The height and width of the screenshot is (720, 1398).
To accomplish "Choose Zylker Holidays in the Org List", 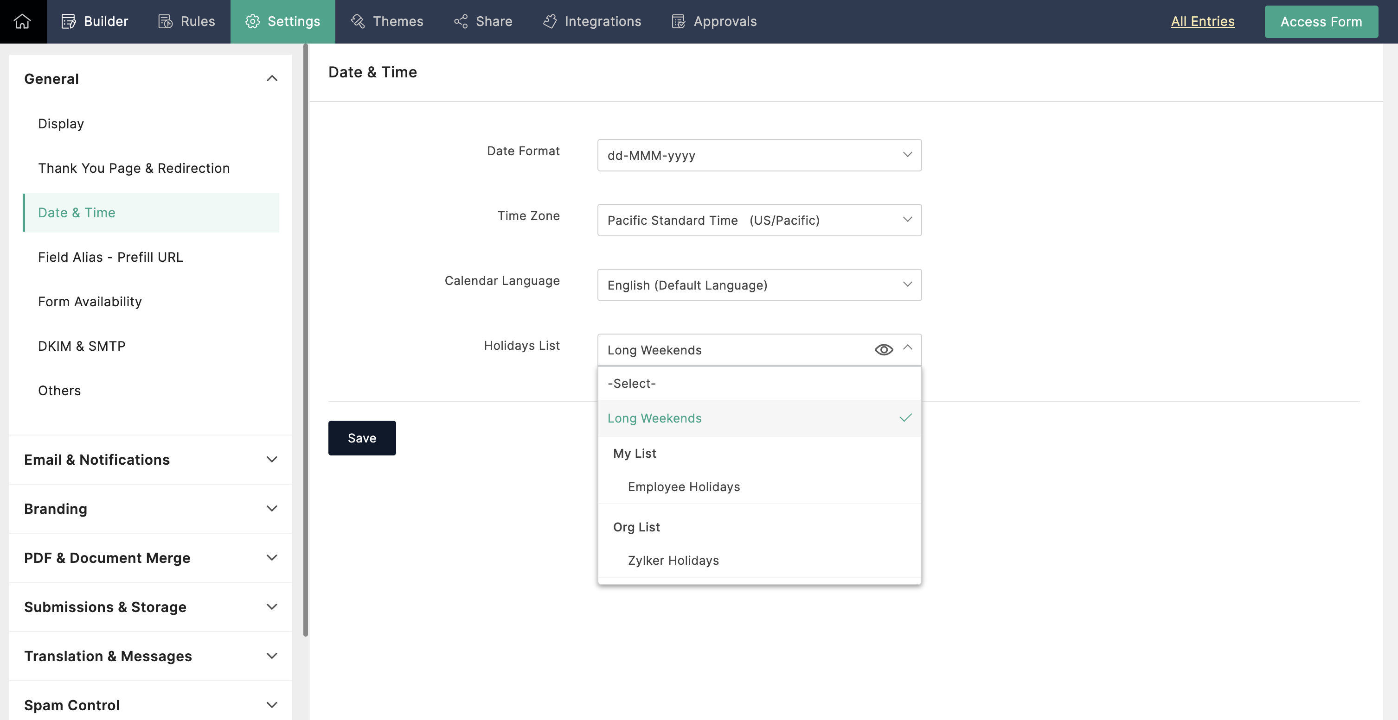I will [673, 560].
